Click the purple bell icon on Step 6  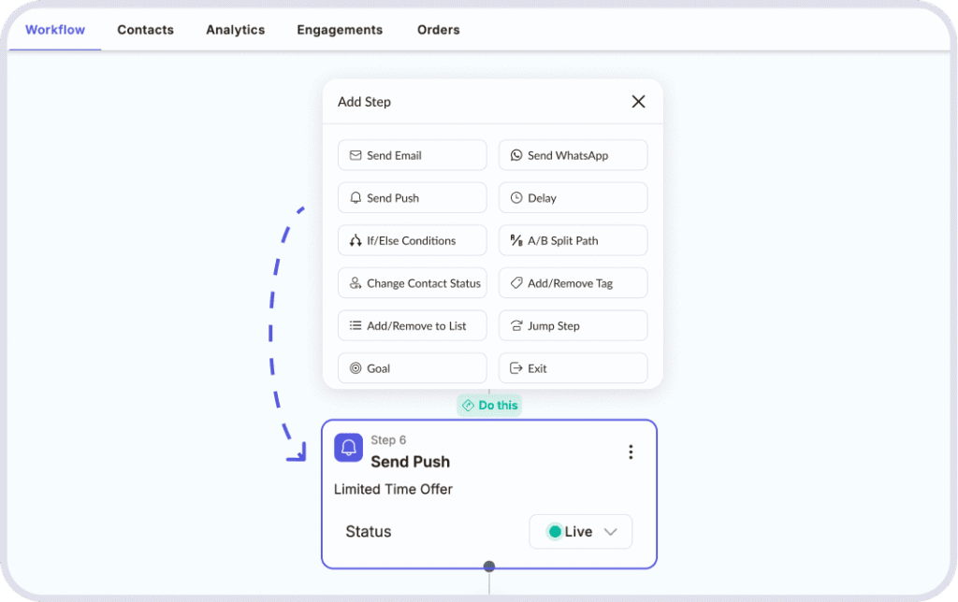click(x=348, y=448)
